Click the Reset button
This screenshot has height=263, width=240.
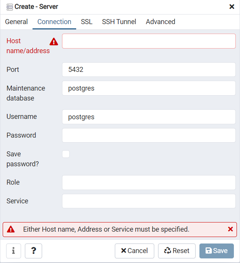pos(177,251)
